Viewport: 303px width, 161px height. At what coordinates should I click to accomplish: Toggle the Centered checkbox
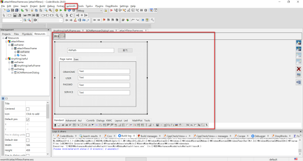[x=28, y=109]
